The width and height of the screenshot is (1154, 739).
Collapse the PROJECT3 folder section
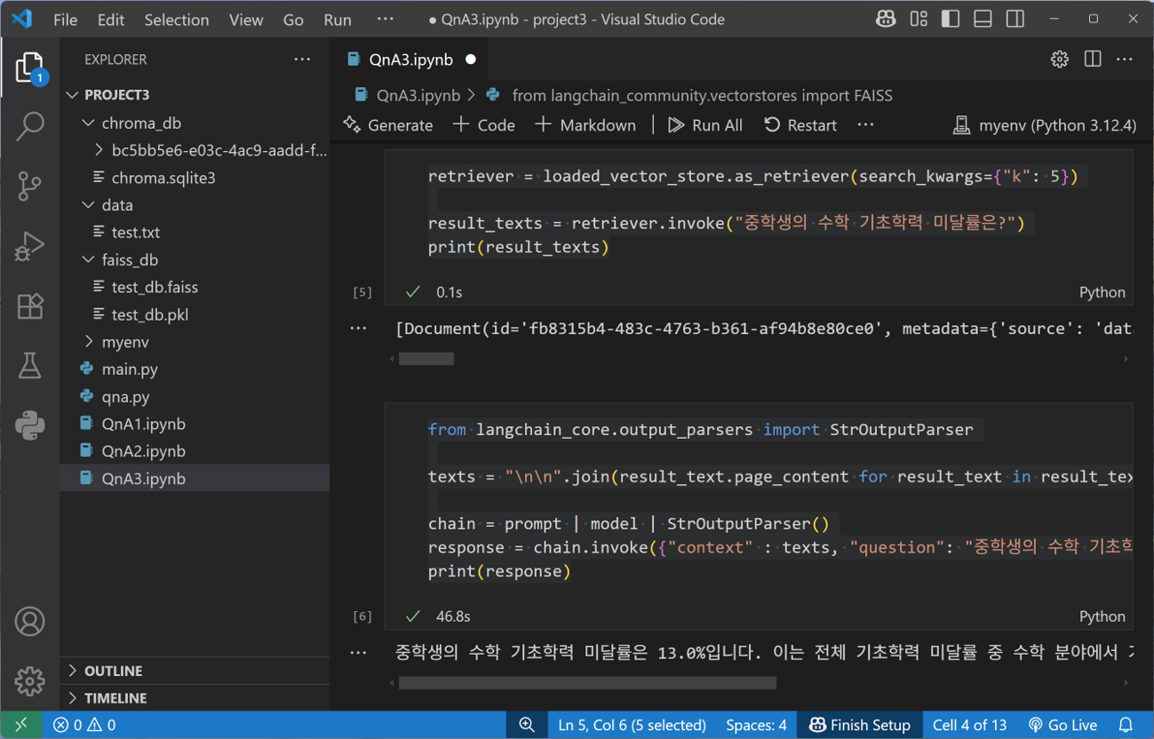pos(195,95)
